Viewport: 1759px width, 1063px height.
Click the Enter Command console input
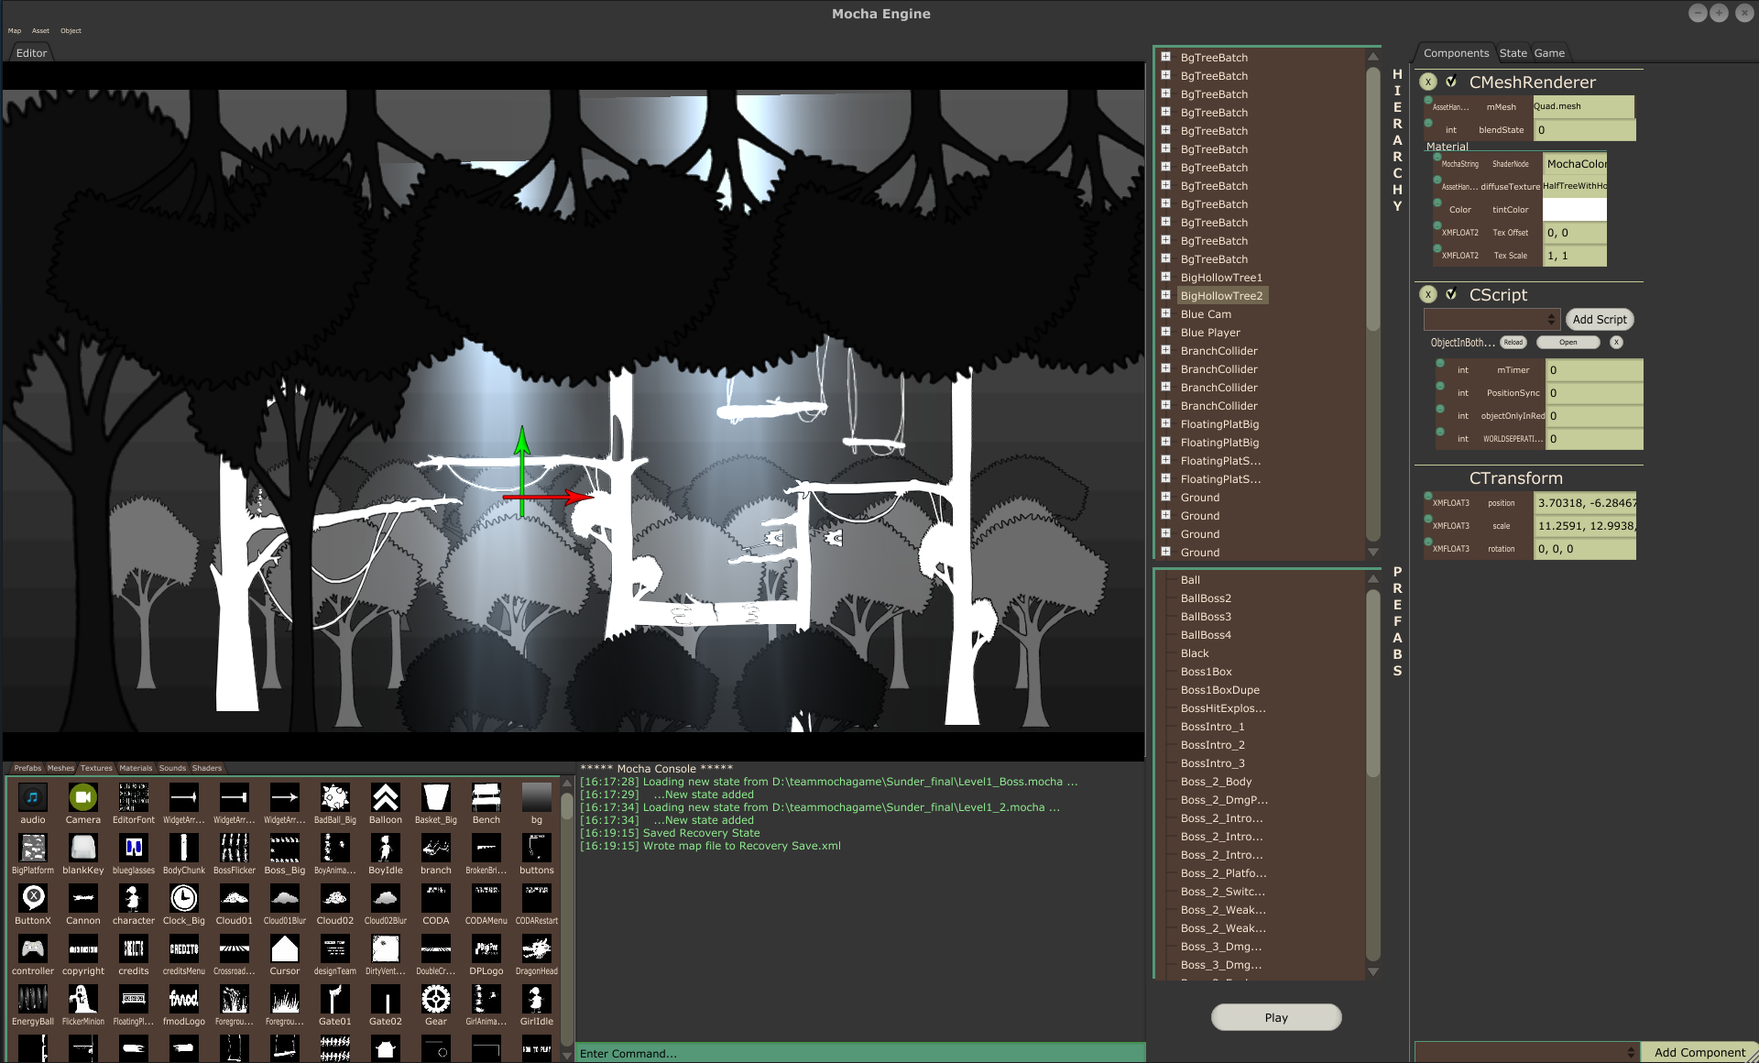click(x=859, y=1053)
